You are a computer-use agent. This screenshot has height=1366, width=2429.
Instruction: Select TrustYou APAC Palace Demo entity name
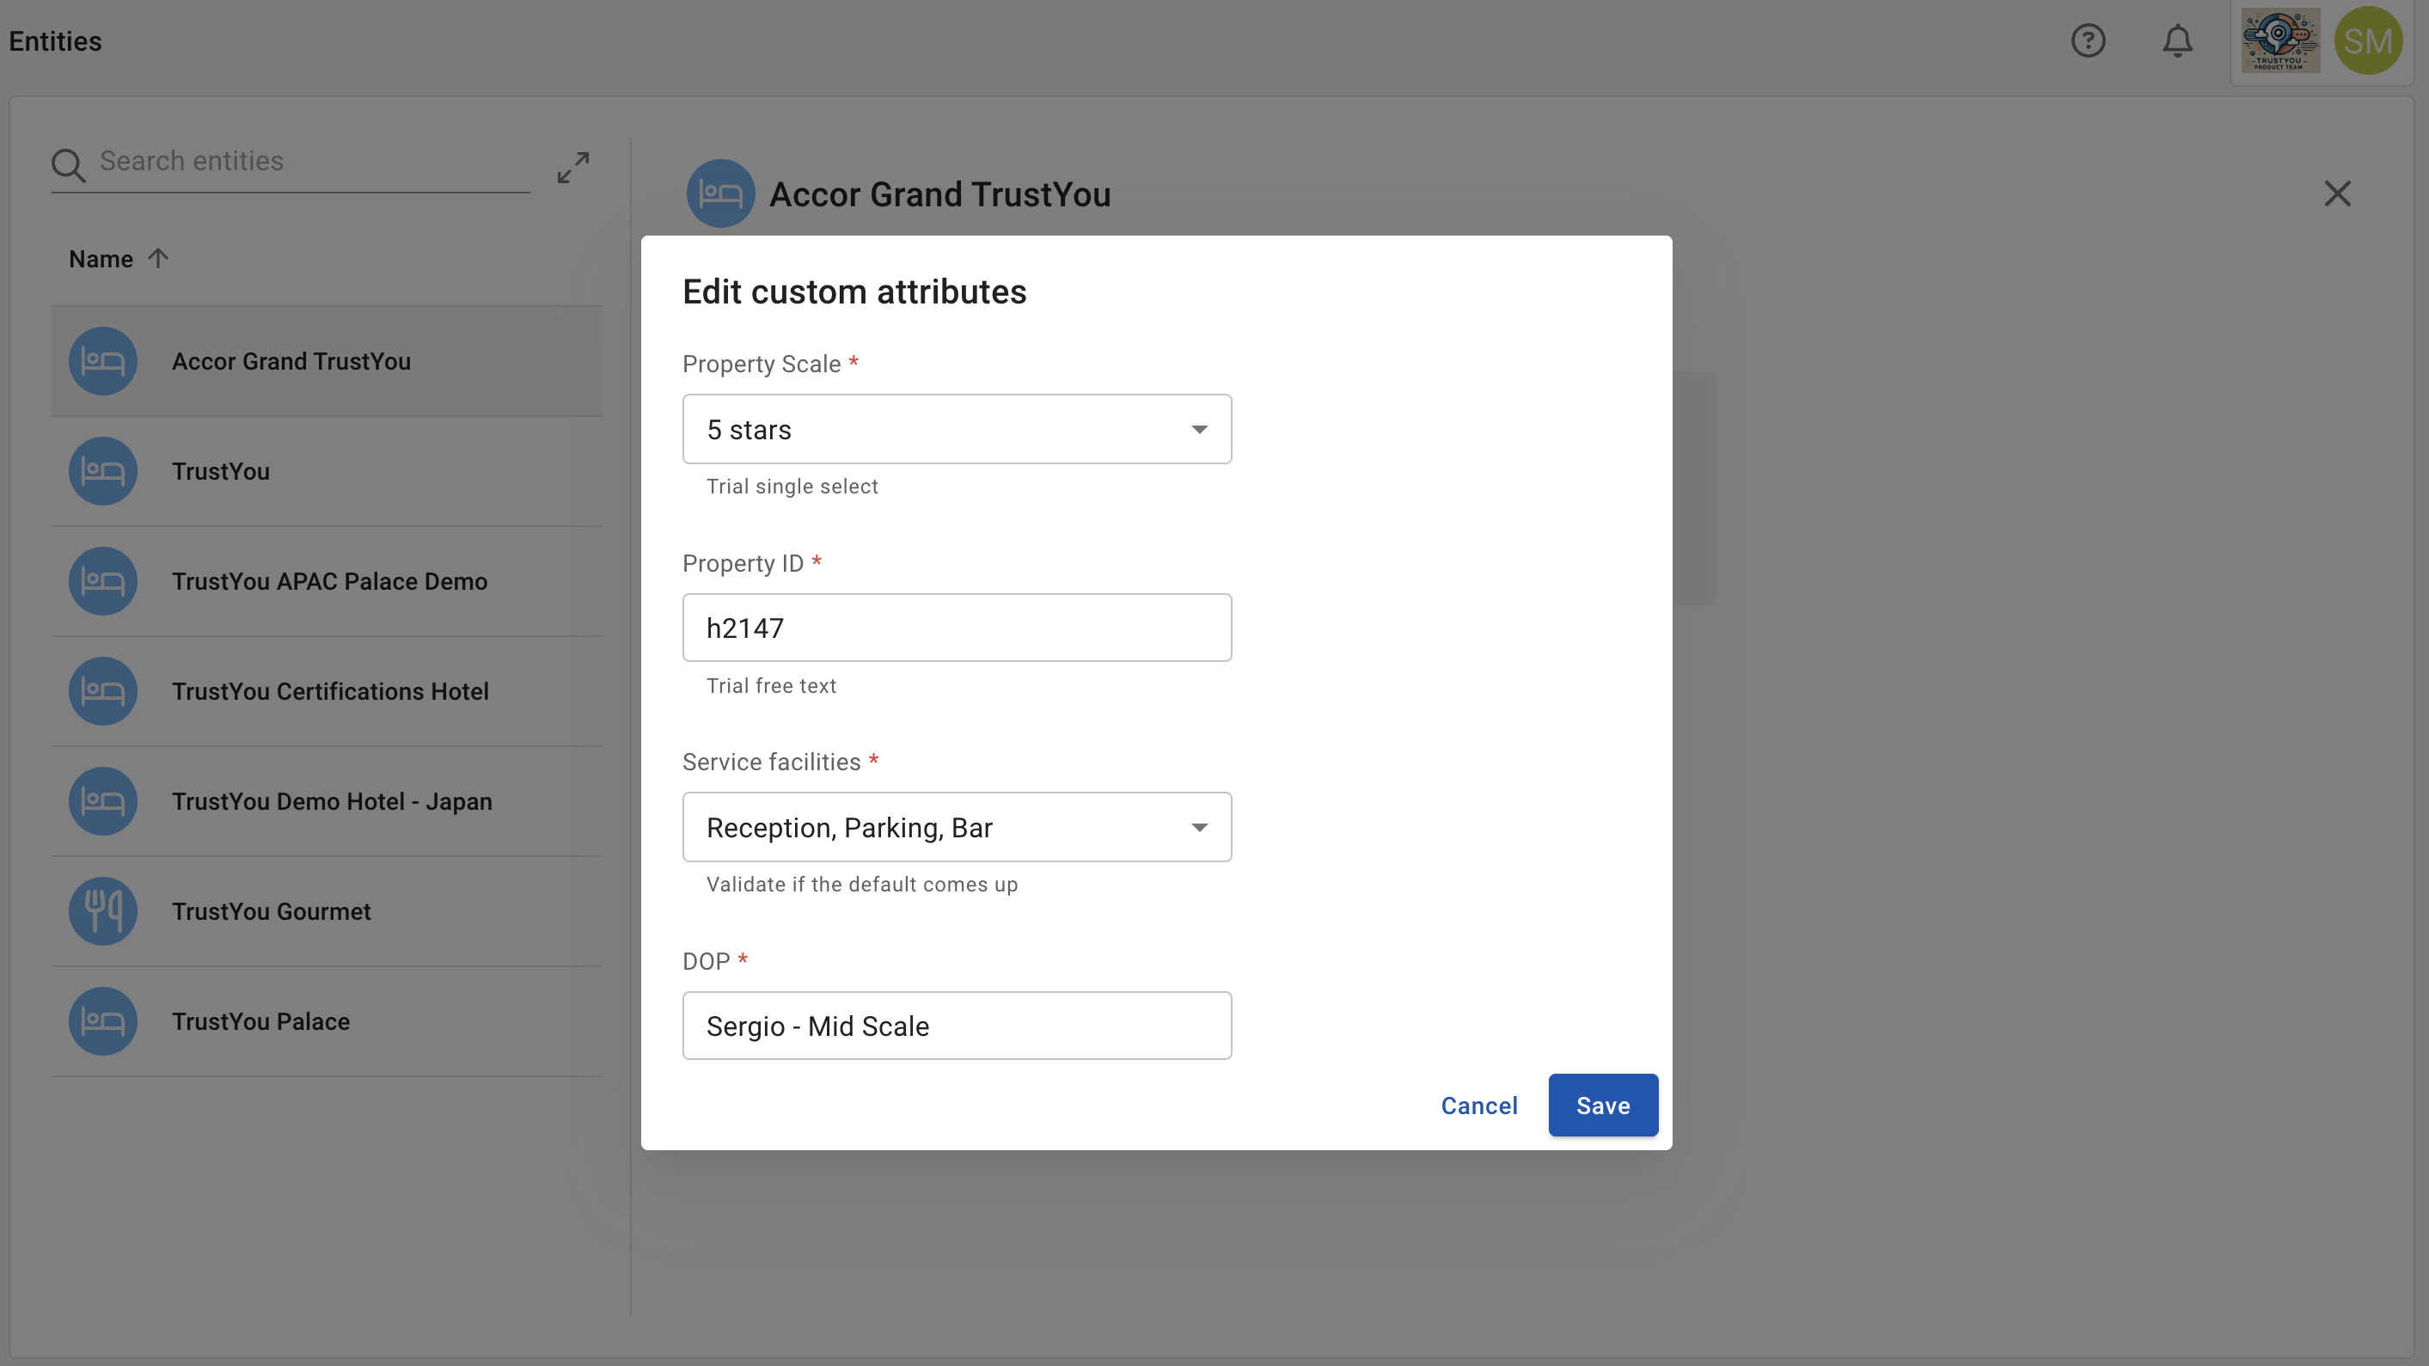tap(329, 581)
